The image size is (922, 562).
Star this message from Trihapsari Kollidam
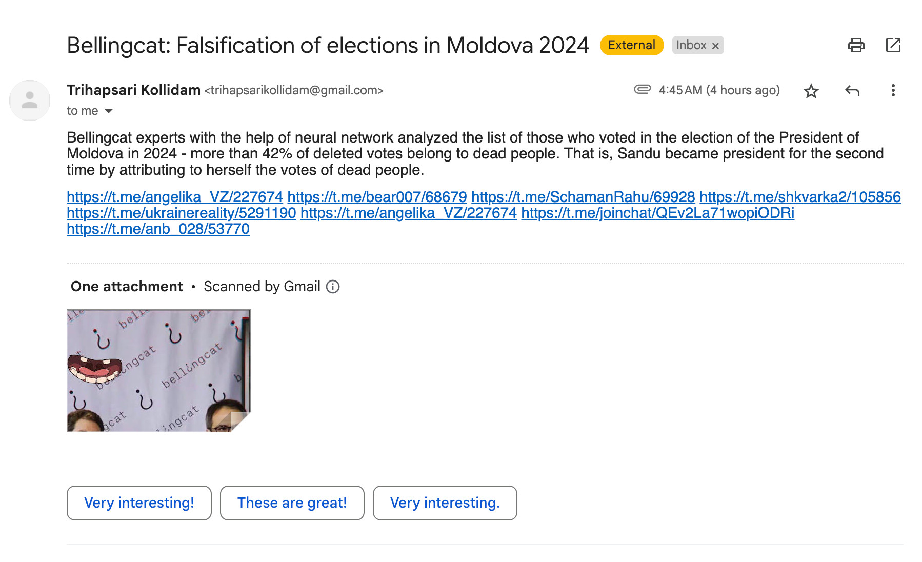pos(811,91)
